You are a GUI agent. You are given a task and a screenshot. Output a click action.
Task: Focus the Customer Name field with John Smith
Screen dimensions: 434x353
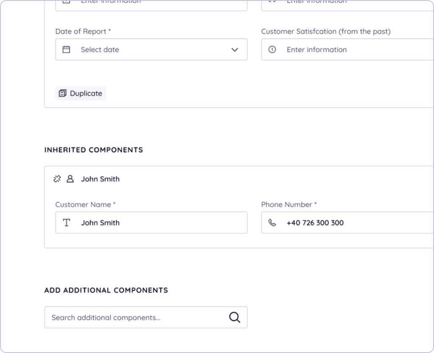(x=161, y=223)
